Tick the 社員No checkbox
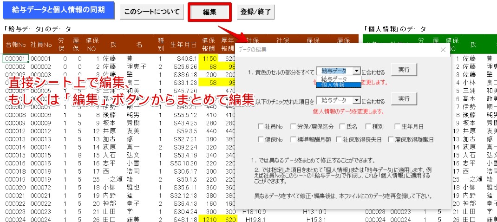Image resolution: width=497 pixels, height=222 pixels. pos(261,126)
